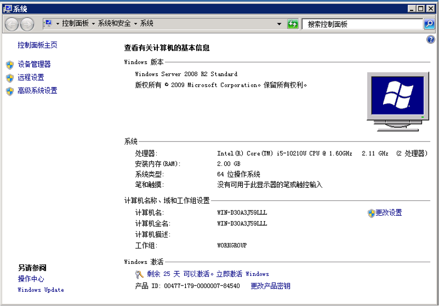Go to 系统和安全 breadcrumb
Screen dimensions: 439x306
(114, 23)
